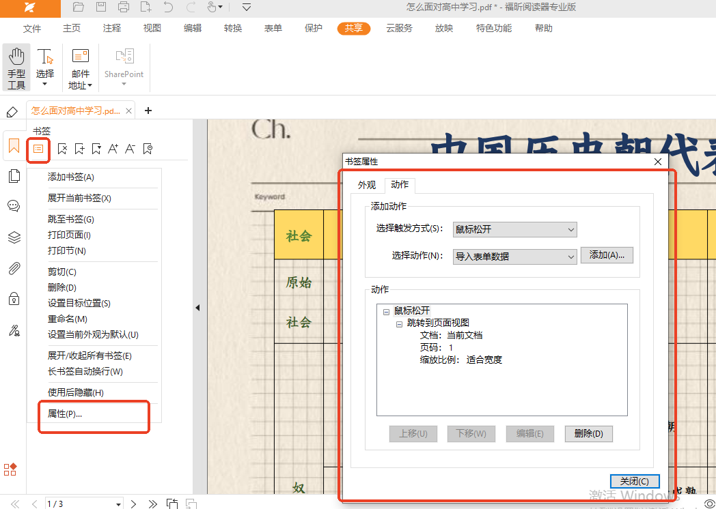Choose 属性(P)... from the bookmark menu
716x509 pixels.
pyautogui.click(x=65, y=414)
